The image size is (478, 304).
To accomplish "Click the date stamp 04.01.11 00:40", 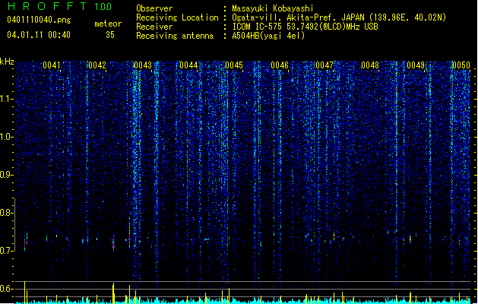I will (39, 35).
